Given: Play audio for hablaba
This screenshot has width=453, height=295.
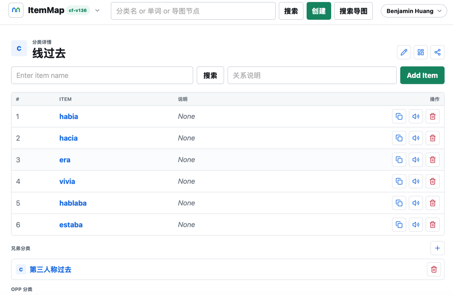Looking at the screenshot, I should pyautogui.click(x=416, y=203).
